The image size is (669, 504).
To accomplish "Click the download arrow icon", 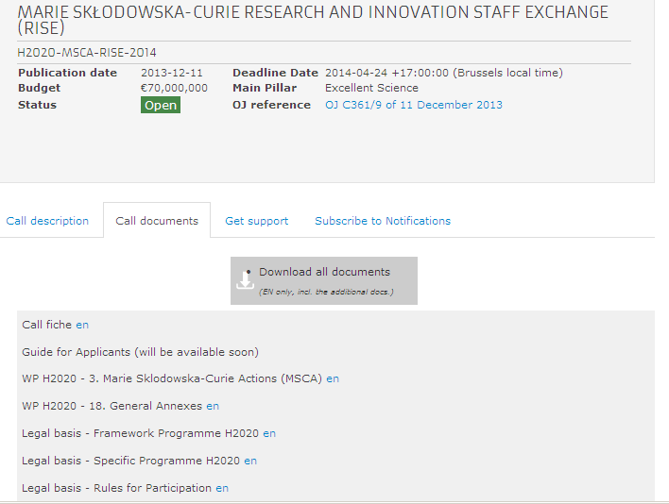I will tap(245, 280).
